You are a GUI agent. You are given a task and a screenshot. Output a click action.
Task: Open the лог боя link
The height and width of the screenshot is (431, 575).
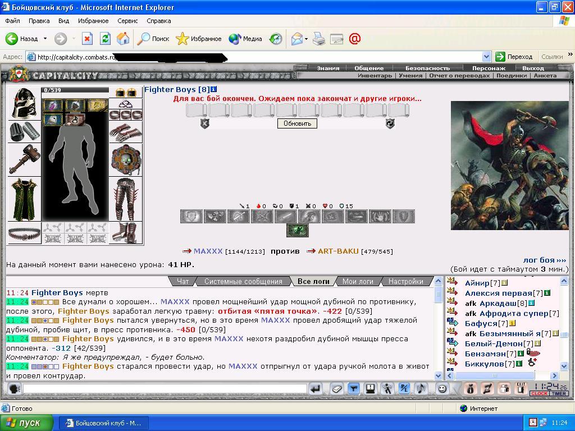point(545,260)
